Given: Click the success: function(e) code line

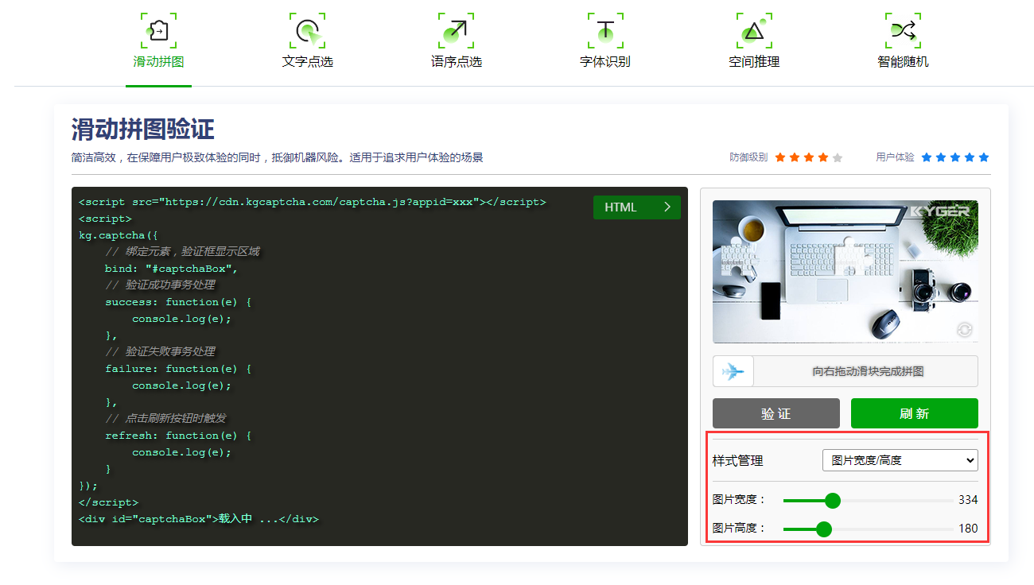Looking at the screenshot, I should (178, 302).
